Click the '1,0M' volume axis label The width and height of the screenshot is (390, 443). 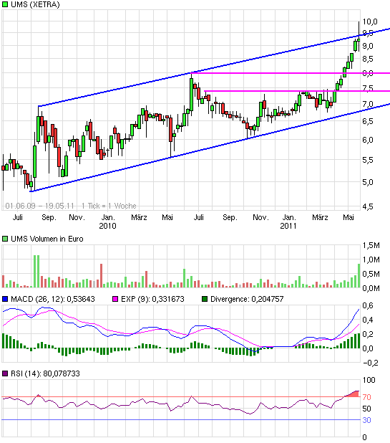click(x=371, y=259)
